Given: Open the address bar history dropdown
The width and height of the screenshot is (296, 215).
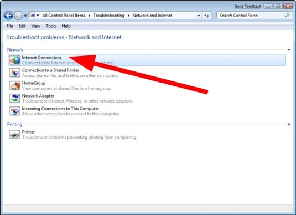Looking at the screenshot, I should pyautogui.click(x=199, y=16).
